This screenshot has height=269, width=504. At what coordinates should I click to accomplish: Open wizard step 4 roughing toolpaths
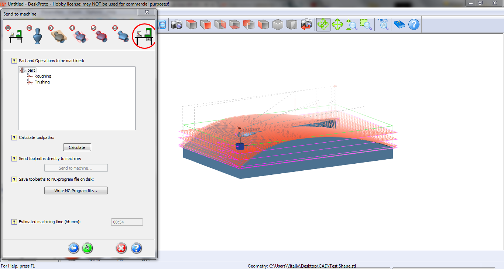80,36
